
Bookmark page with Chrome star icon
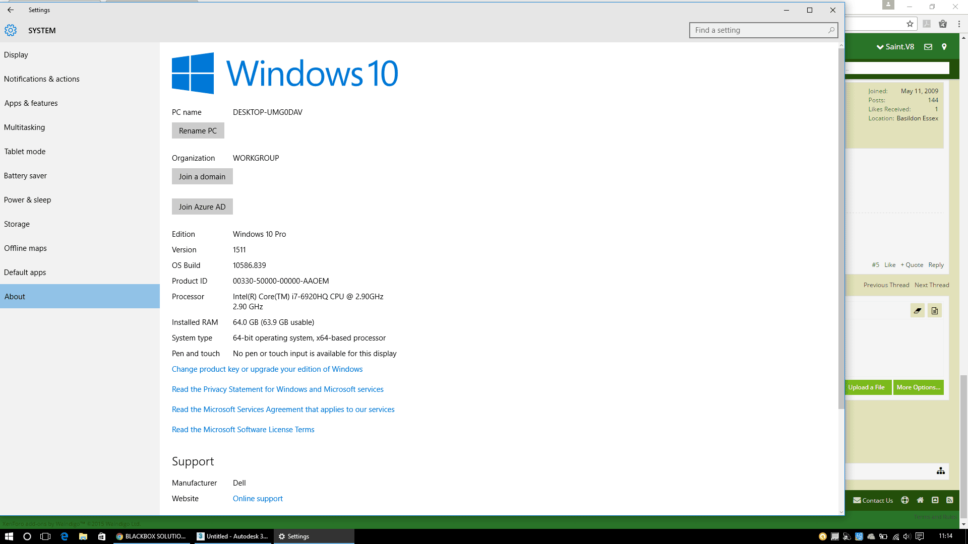[910, 24]
